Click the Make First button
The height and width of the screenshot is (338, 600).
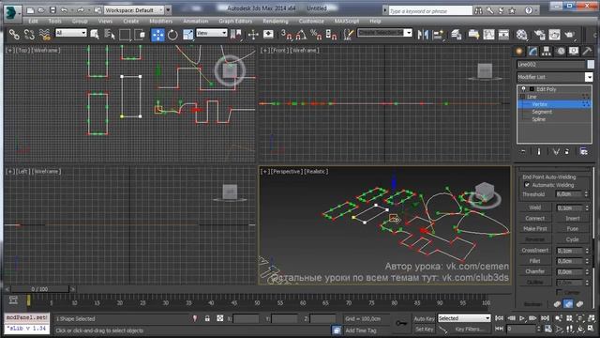coord(535,228)
